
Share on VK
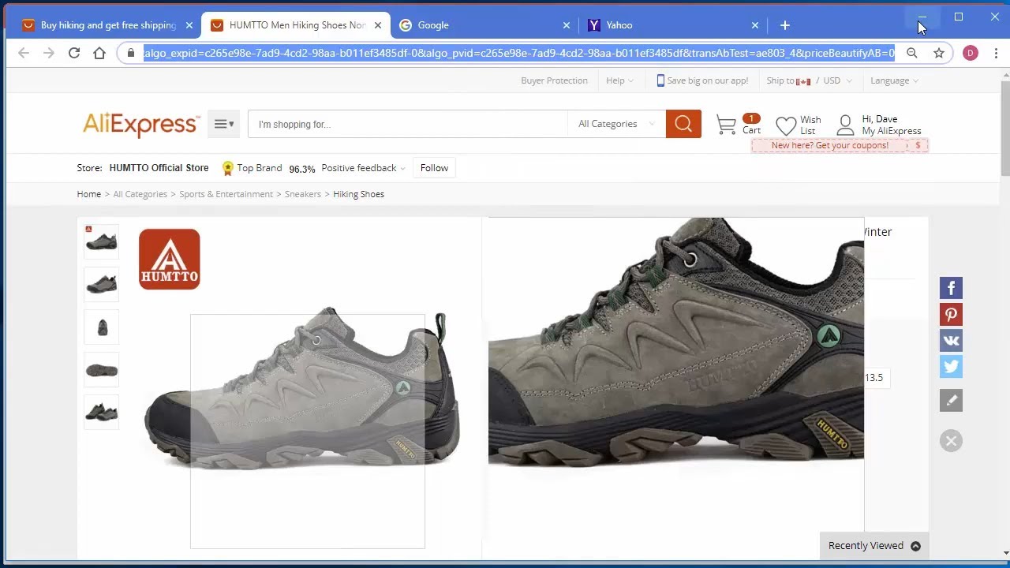point(951,341)
